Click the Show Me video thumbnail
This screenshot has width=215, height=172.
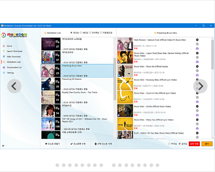(125, 70)
